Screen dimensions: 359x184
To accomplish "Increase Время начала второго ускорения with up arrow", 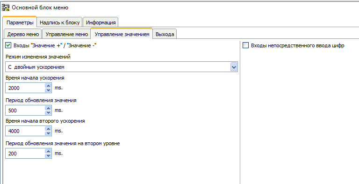I will [x=48, y=129].
